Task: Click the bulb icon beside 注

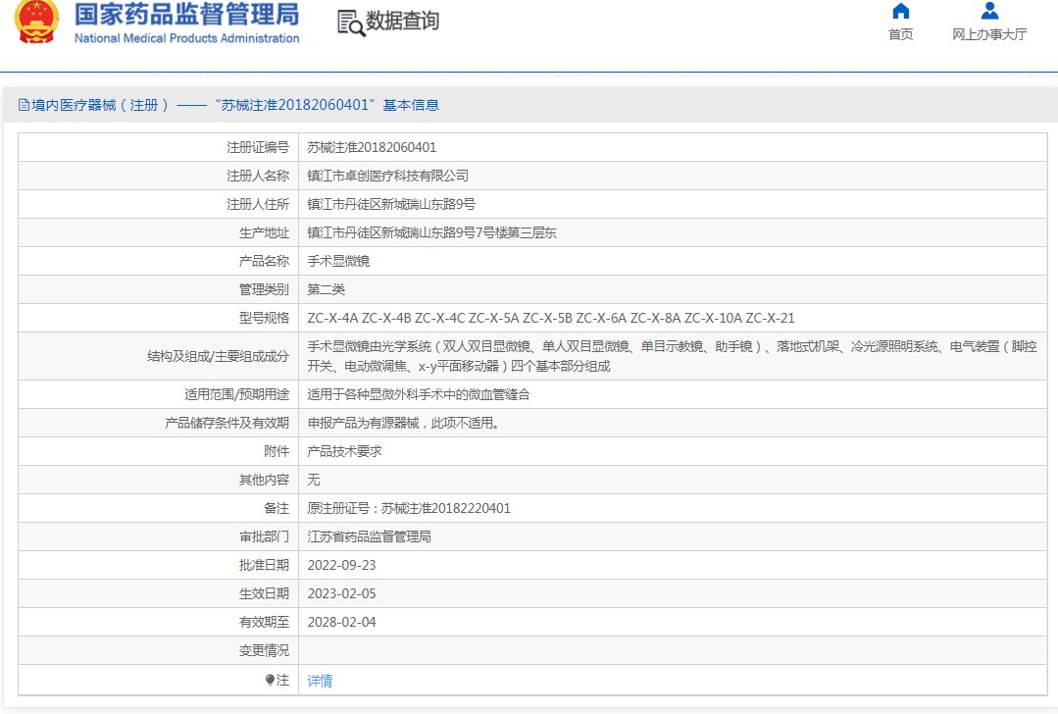Action: [270, 680]
